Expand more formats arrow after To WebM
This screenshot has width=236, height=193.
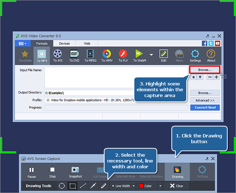point(151,55)
